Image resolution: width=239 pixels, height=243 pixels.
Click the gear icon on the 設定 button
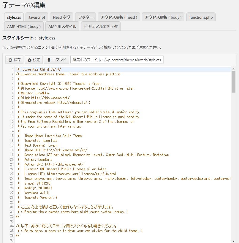click(29, 60)
